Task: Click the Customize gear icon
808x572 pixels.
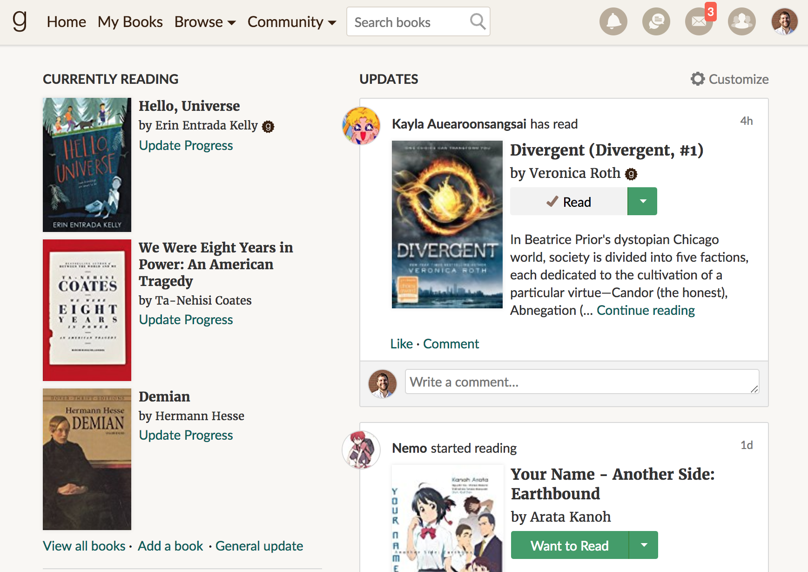Action: click(697, 79)
